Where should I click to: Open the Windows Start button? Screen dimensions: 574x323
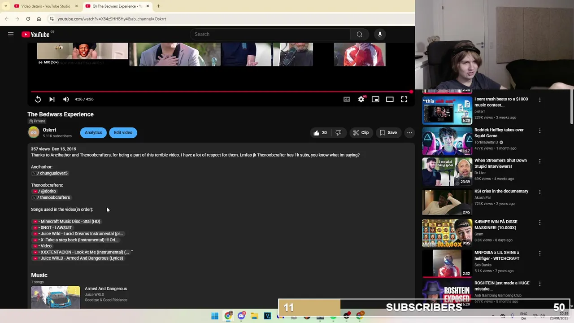coord(215,316)
